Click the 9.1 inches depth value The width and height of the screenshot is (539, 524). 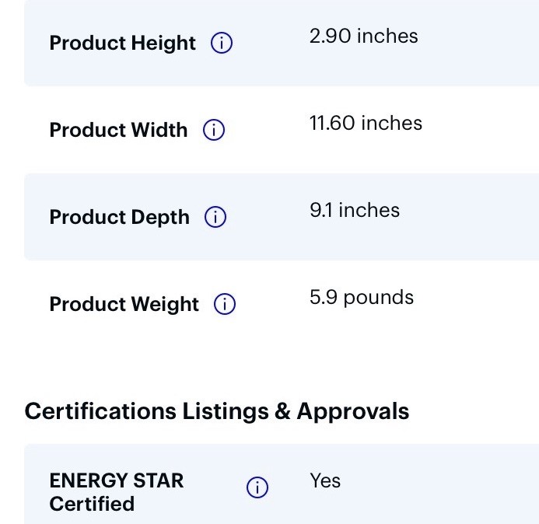[x=355, y=210]
